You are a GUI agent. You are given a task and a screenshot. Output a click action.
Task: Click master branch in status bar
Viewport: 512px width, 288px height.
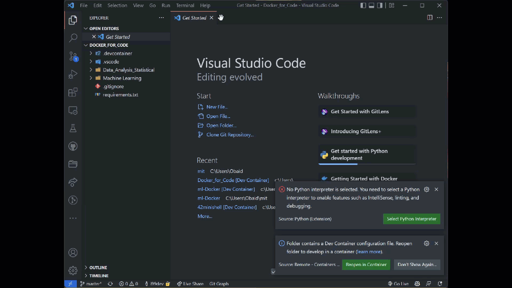coord(91,284)
